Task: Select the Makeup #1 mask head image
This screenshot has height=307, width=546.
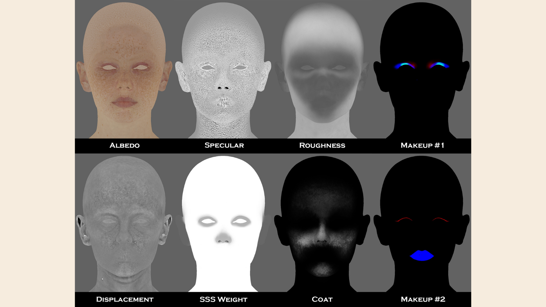Action: coord(421,70)
